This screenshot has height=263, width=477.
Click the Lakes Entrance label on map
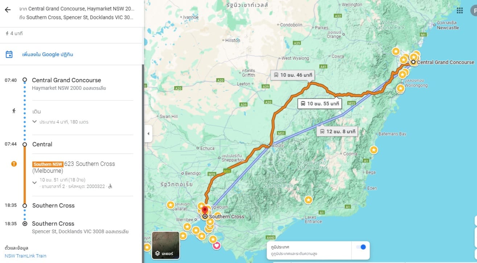click(313, 220)
